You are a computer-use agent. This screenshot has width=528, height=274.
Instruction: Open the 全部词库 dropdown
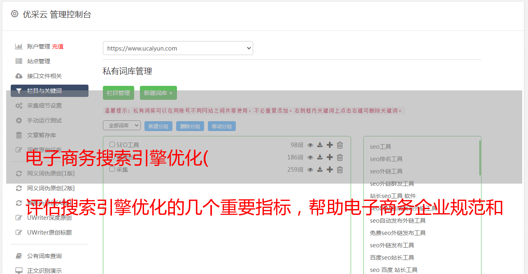tap(122, 125)
